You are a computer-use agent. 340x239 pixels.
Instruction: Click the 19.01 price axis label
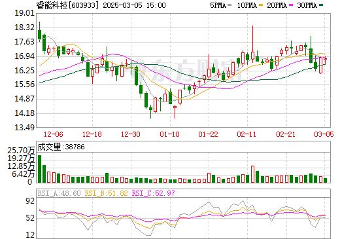pos(25,13)
